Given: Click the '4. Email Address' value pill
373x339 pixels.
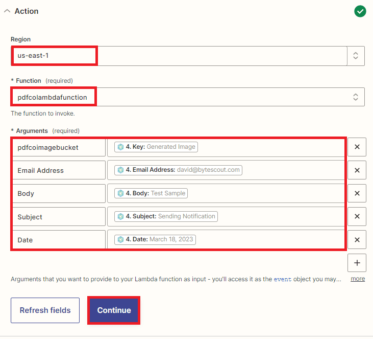Looking at the screenshot, I should click(x=178, y=170).
